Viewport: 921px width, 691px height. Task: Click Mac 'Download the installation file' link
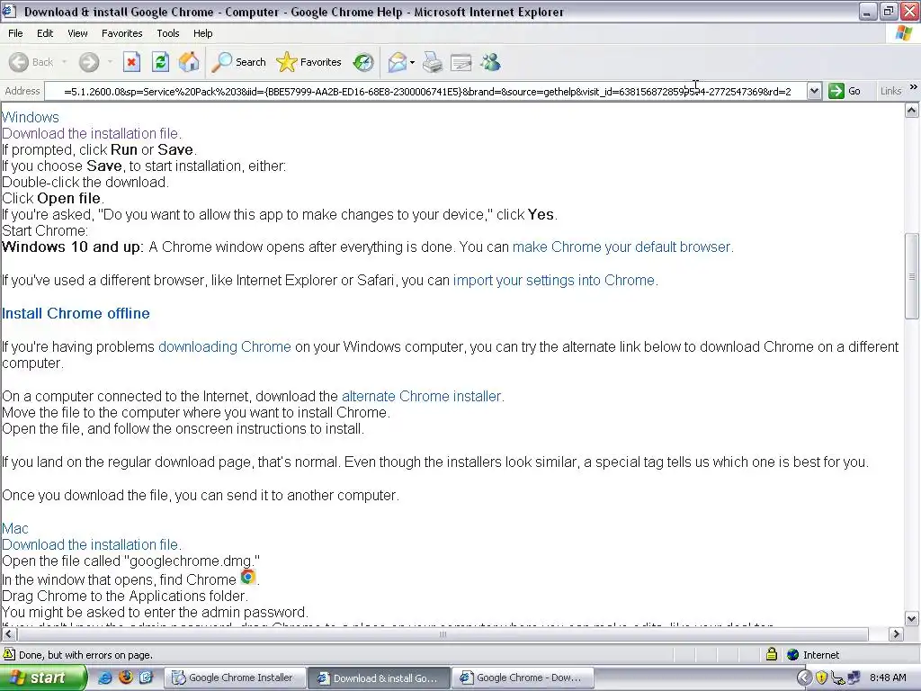[92, 544]
